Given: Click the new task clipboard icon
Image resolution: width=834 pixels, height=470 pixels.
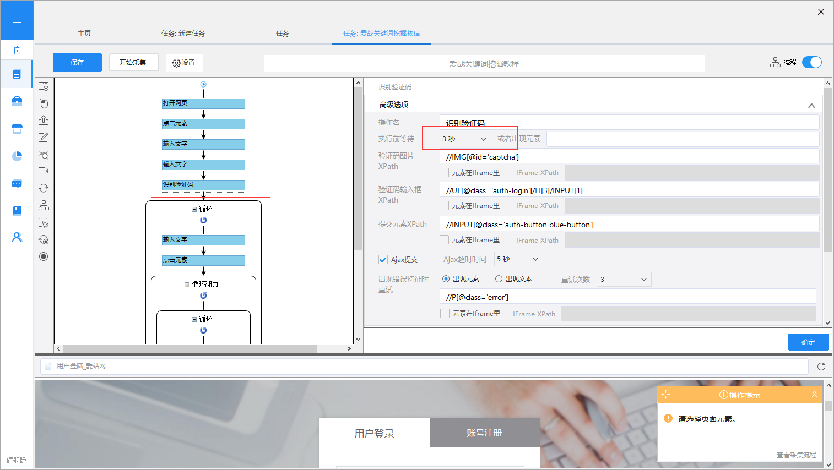Looking at the screenshot, I should click(x=17, y=51).
